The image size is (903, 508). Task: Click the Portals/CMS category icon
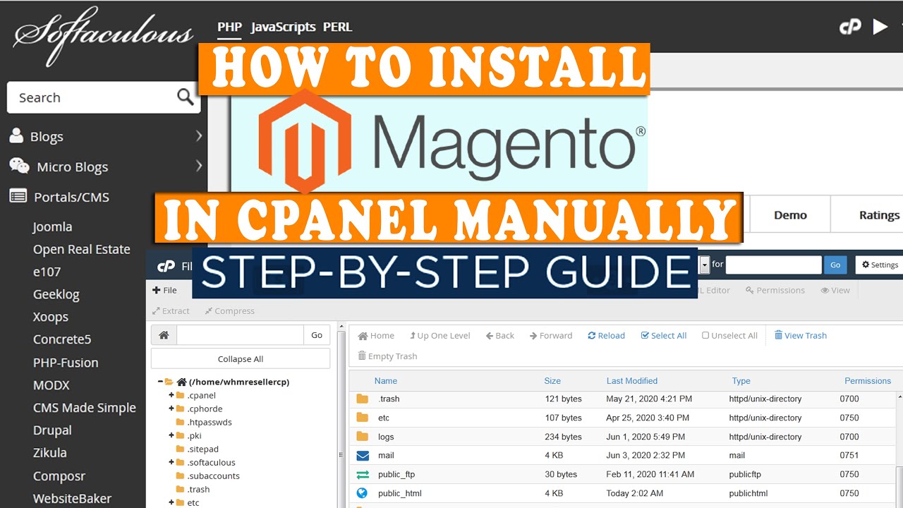click(x=18, y=196)
